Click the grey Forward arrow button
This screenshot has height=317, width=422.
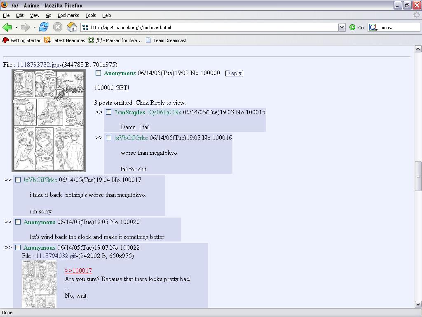25,27
